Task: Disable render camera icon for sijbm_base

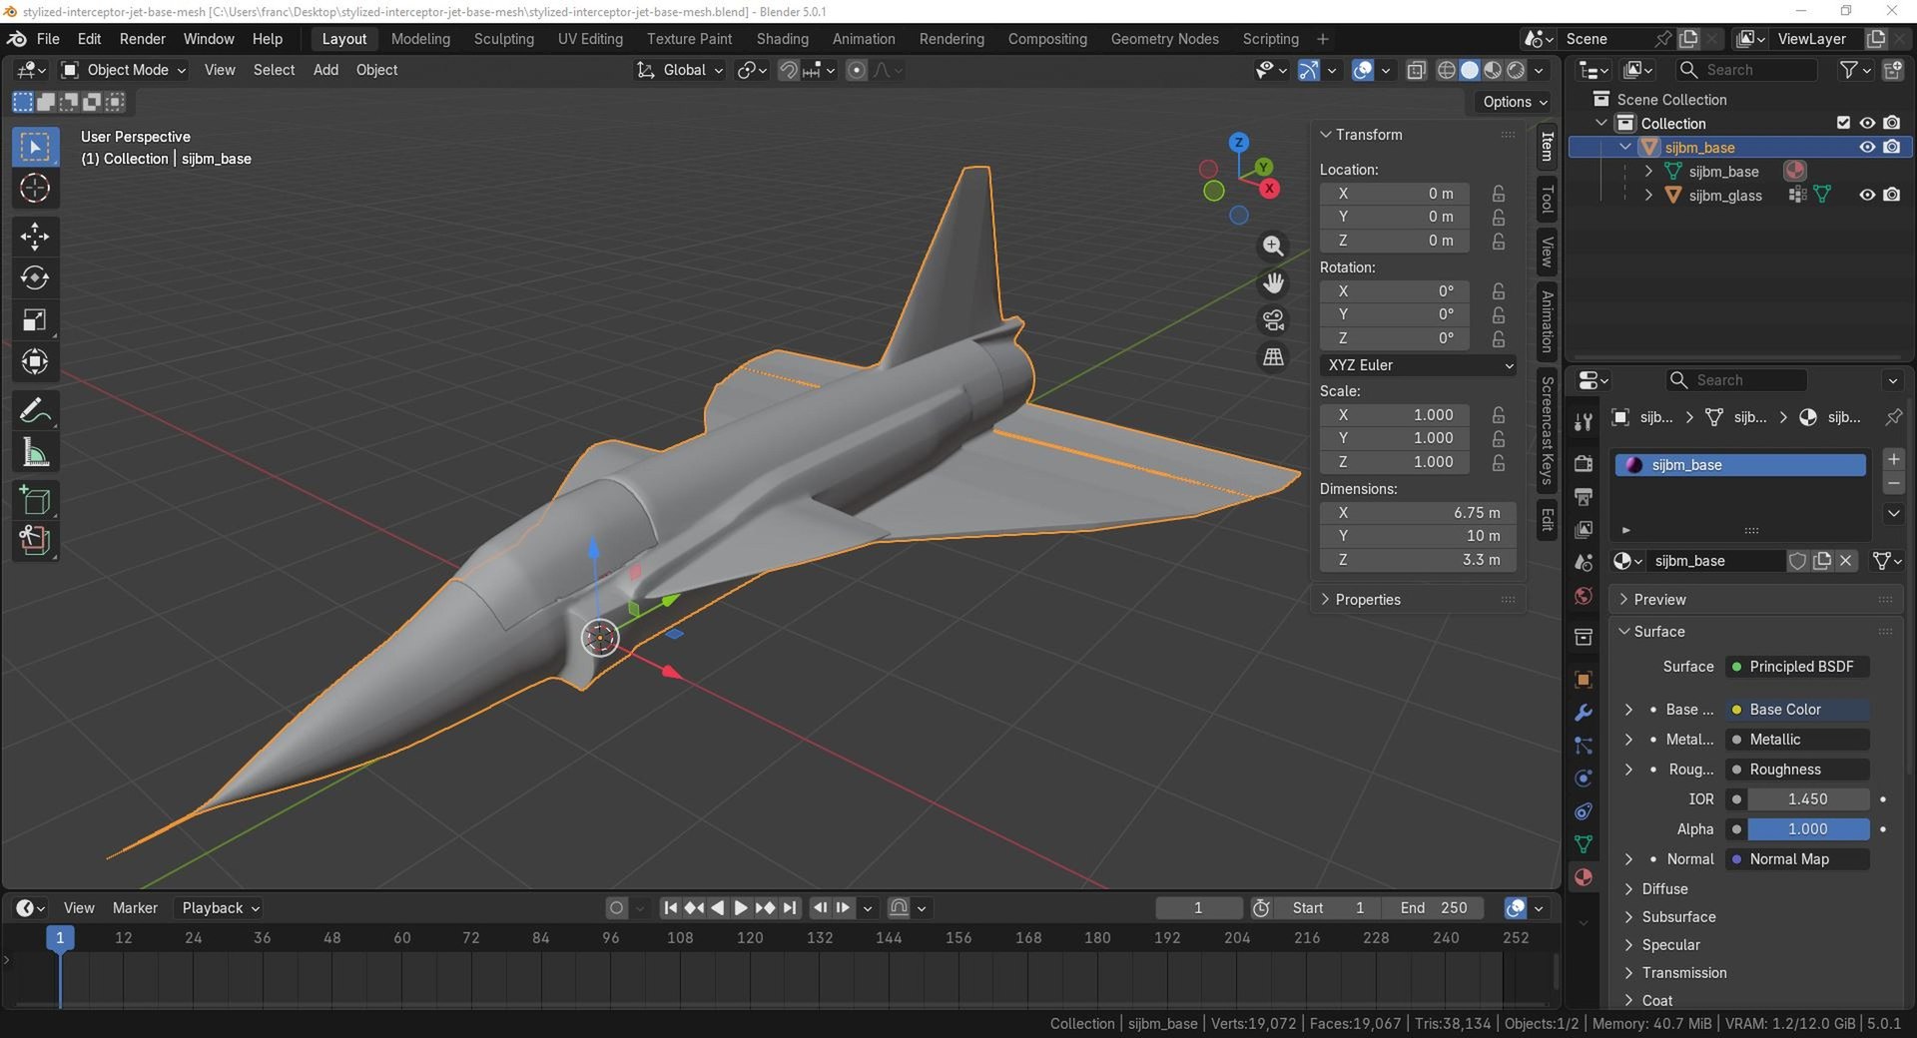Action: coord(1891,147)
